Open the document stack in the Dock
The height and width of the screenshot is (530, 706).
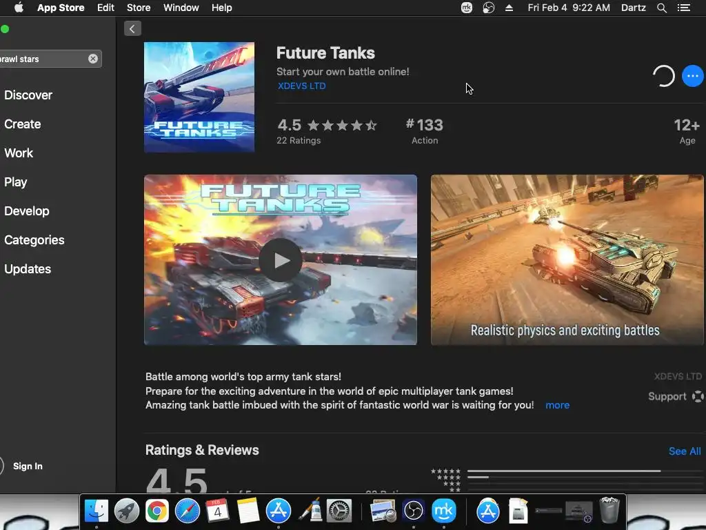coord(518,511)
